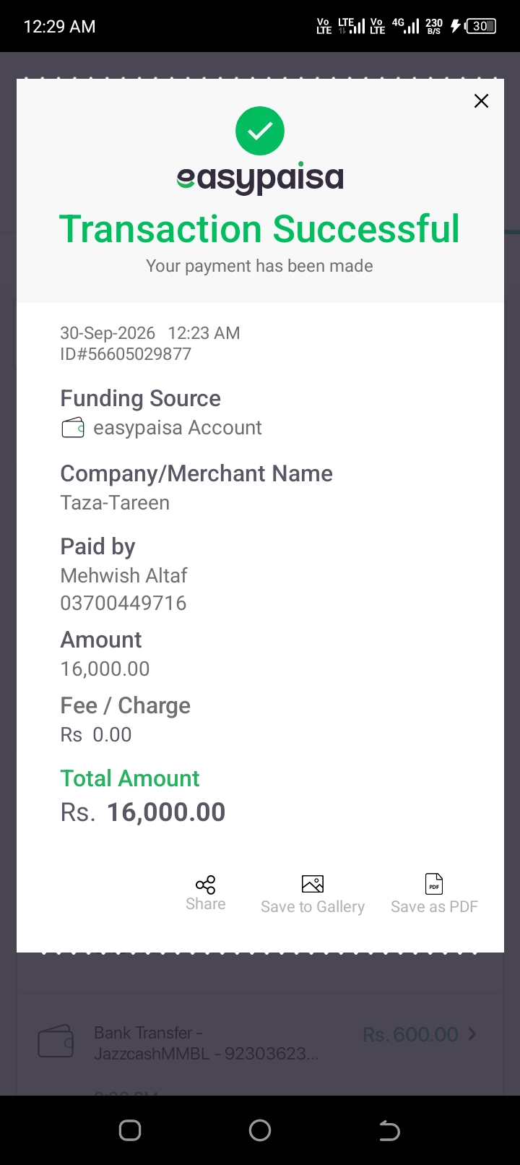Tap the Save to Gallery picture icon
The width and height of the screenshot is (520, 1165).
pos(313,884)
